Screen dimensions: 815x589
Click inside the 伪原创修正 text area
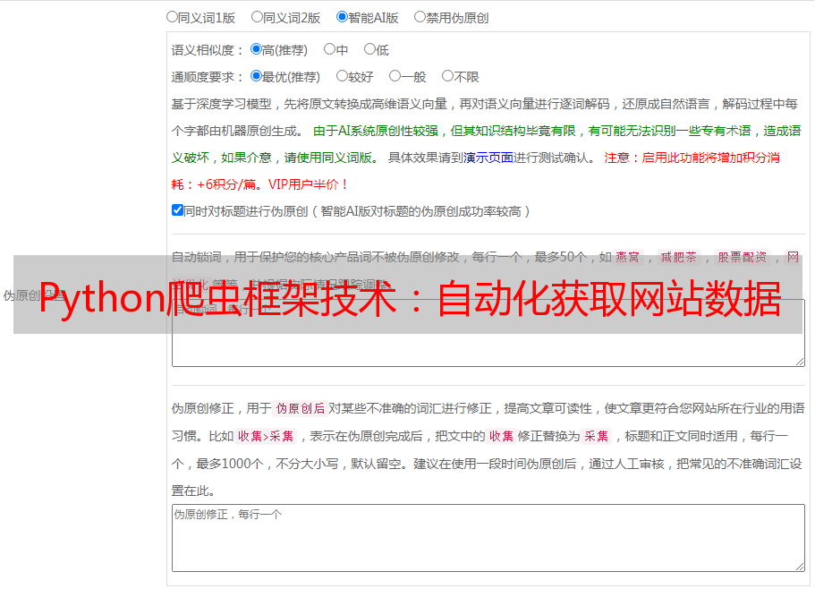click(x=488, y=538)
